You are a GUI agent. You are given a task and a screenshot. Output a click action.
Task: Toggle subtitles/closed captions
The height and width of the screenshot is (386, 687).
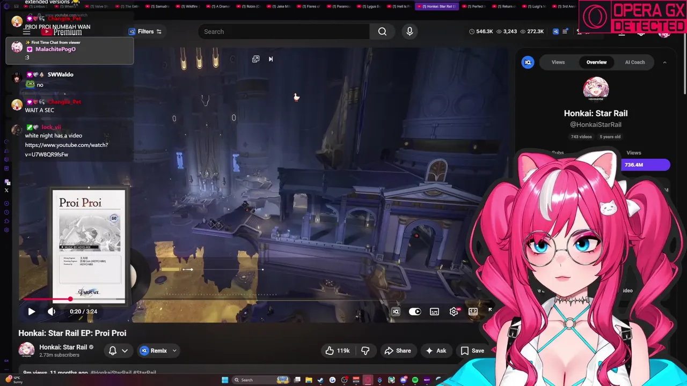(x=434, y=311)
